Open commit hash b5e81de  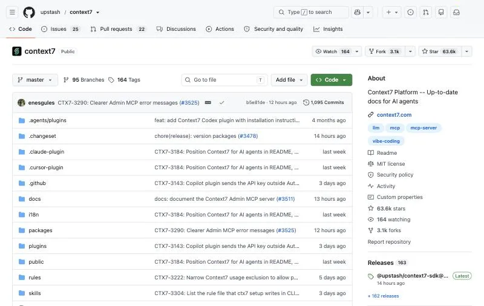(255, 102)
